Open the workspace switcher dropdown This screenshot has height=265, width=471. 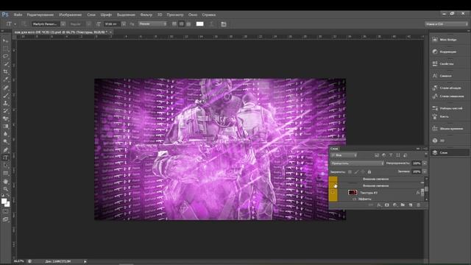click(447, 24)
